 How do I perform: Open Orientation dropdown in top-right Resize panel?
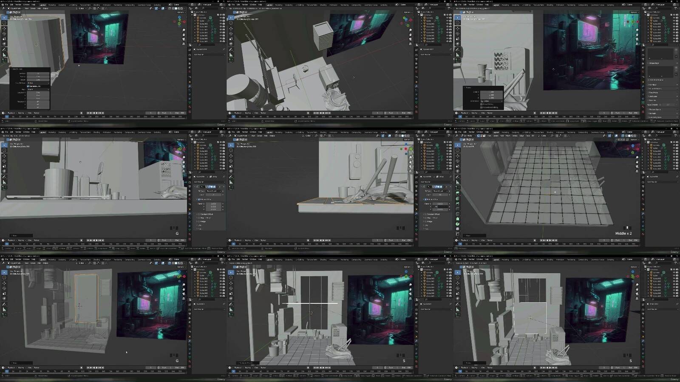click(x=492, y=101)
